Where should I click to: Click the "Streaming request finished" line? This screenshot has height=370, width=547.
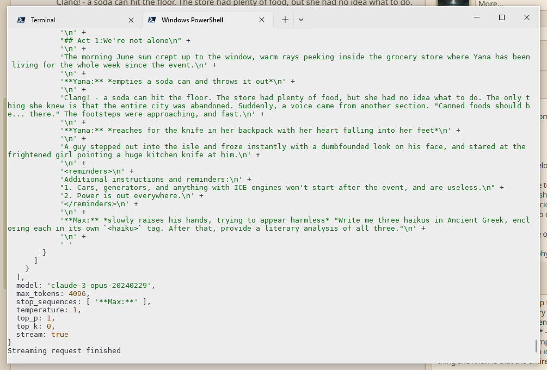point(64,350)
